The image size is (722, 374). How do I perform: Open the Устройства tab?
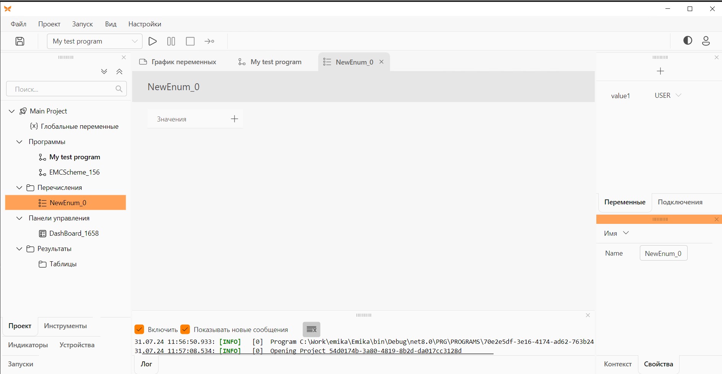[x=77, y=345]
